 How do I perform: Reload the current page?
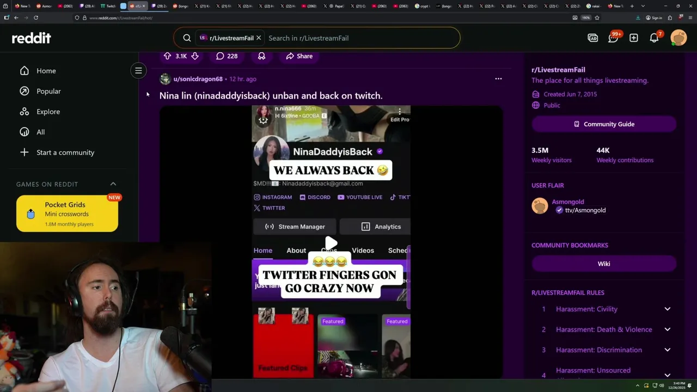click(36, 17)
